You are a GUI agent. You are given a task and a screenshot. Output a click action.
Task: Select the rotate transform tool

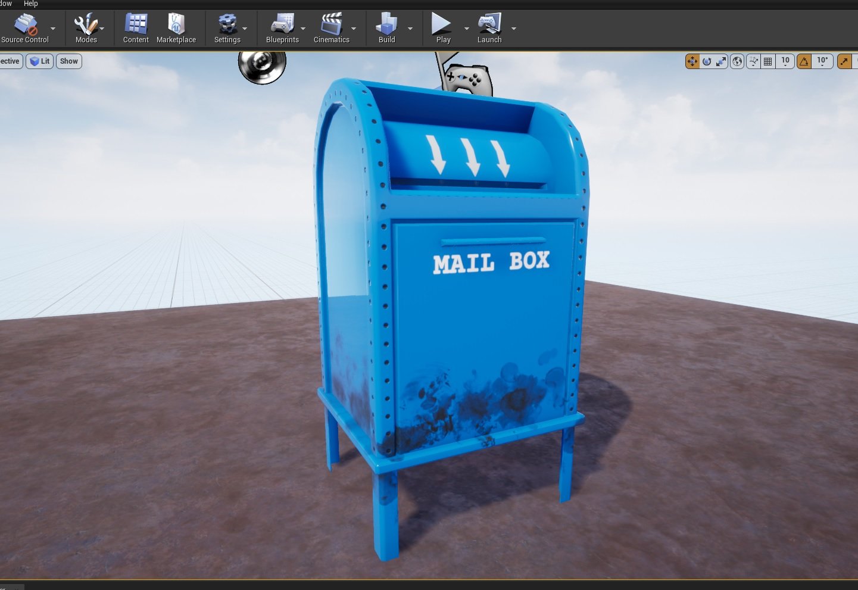pos(707,61)
